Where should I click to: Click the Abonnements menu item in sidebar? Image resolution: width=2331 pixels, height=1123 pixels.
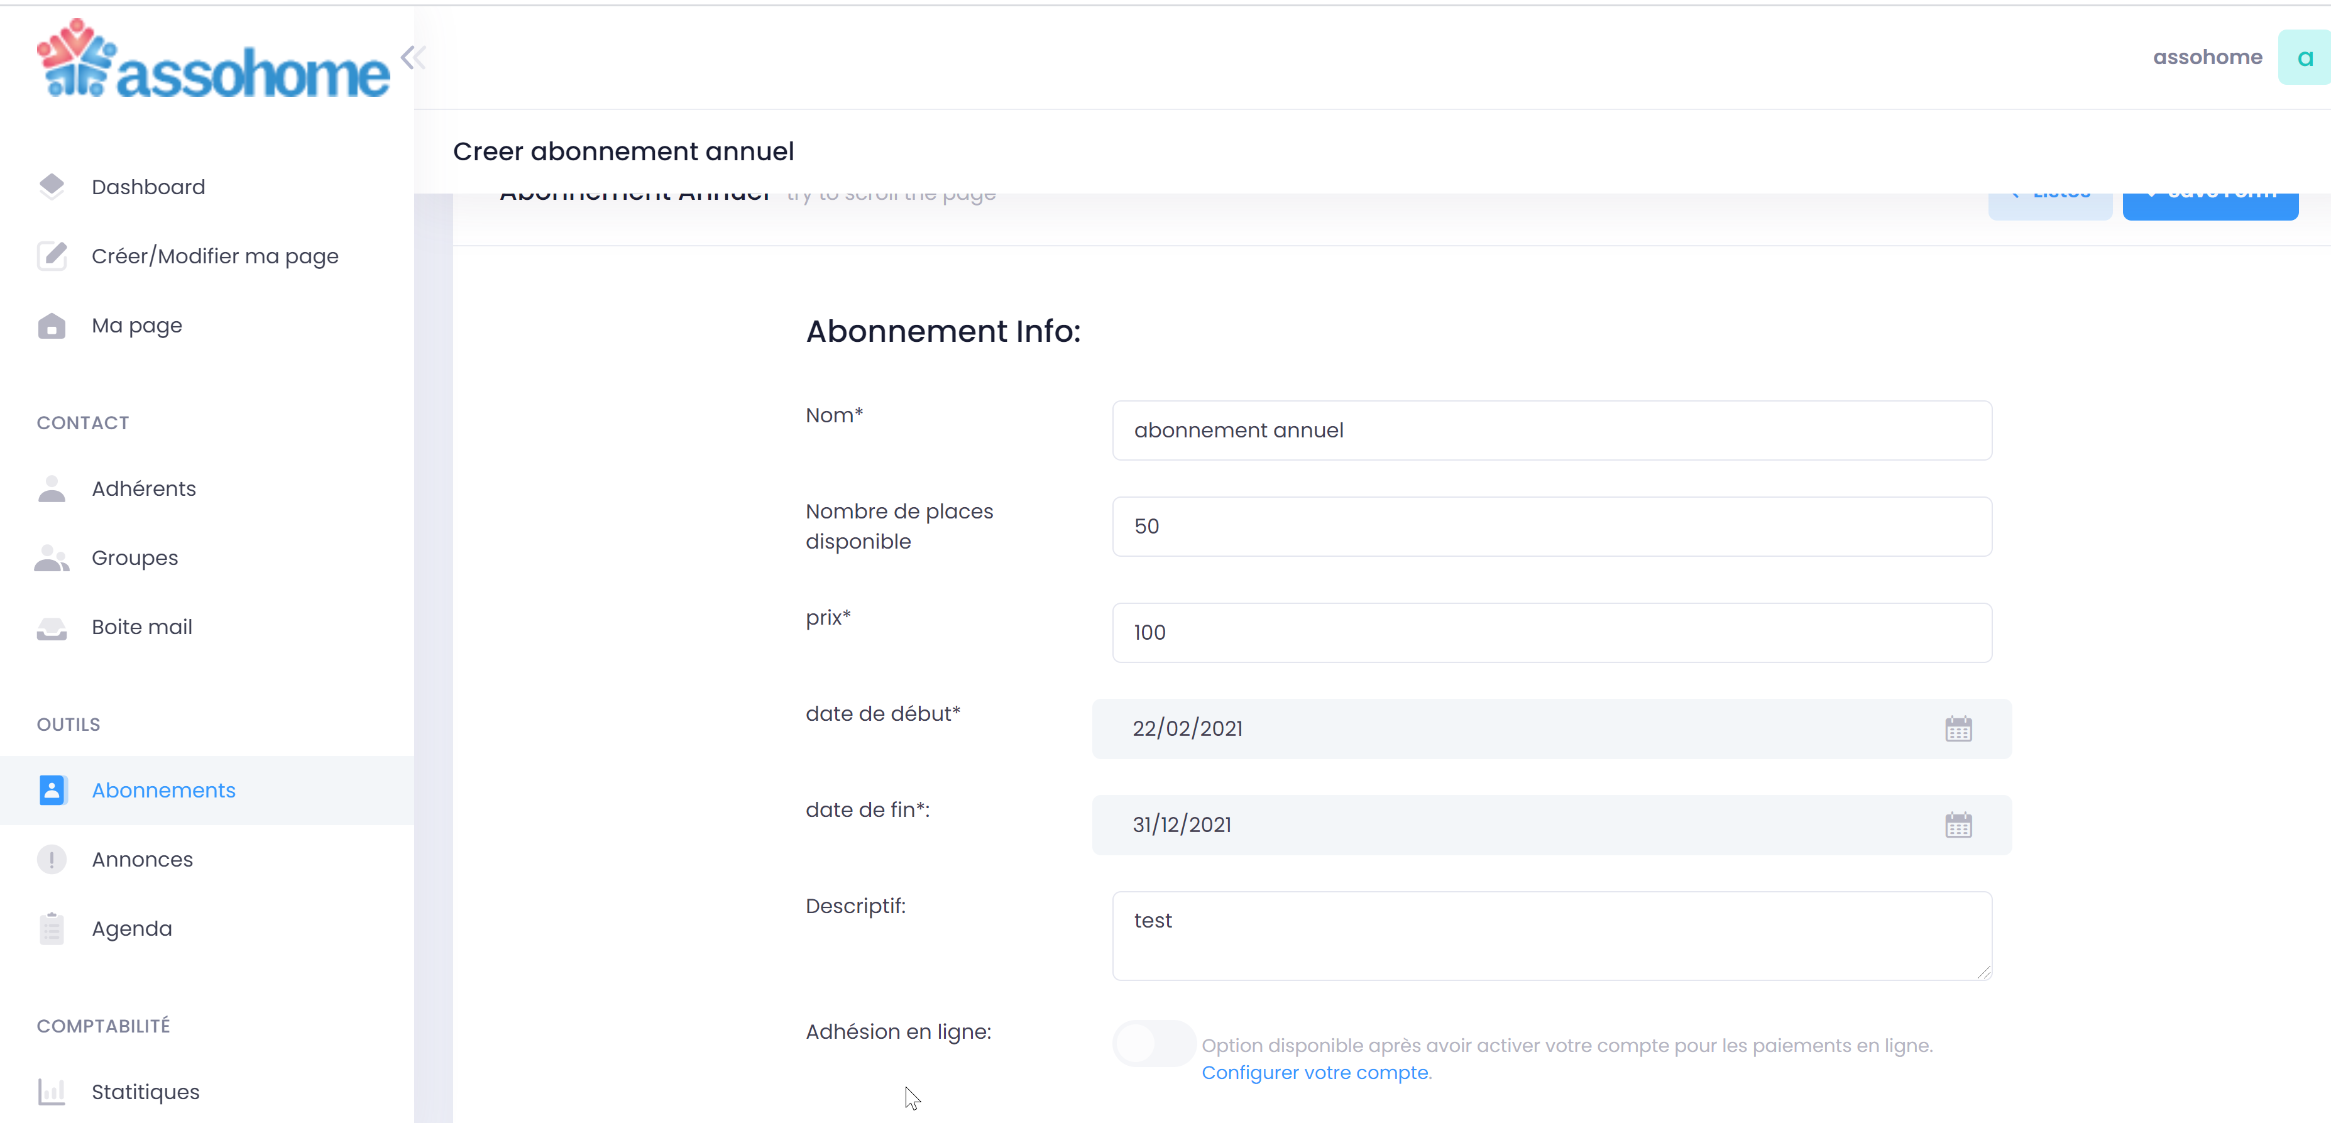tap(163, 790)
